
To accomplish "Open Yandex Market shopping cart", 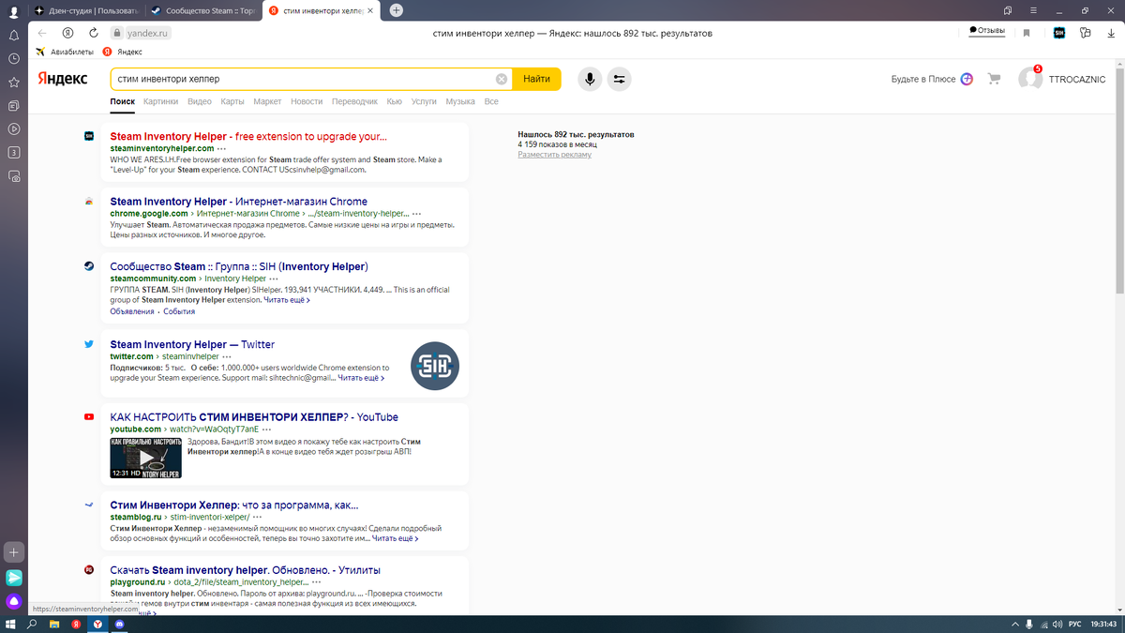I will (x=995, y=79).
